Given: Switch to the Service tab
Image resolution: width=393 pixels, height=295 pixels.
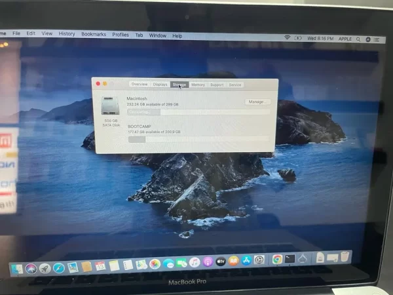Looking at the screenshot, I should click(235, 85).
